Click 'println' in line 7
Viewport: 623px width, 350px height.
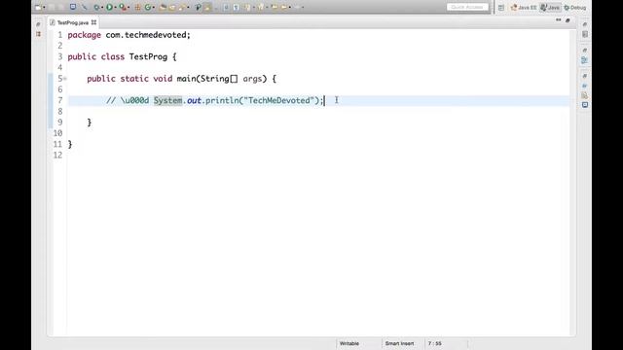point(222,100)
